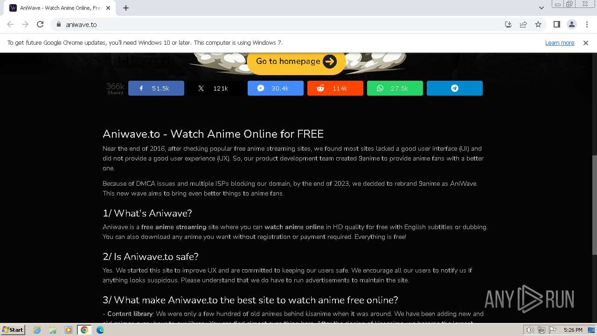Share via Messenger button showing 30.4k
This screenshot has height=336, width=597.
(x=276, y=88)
